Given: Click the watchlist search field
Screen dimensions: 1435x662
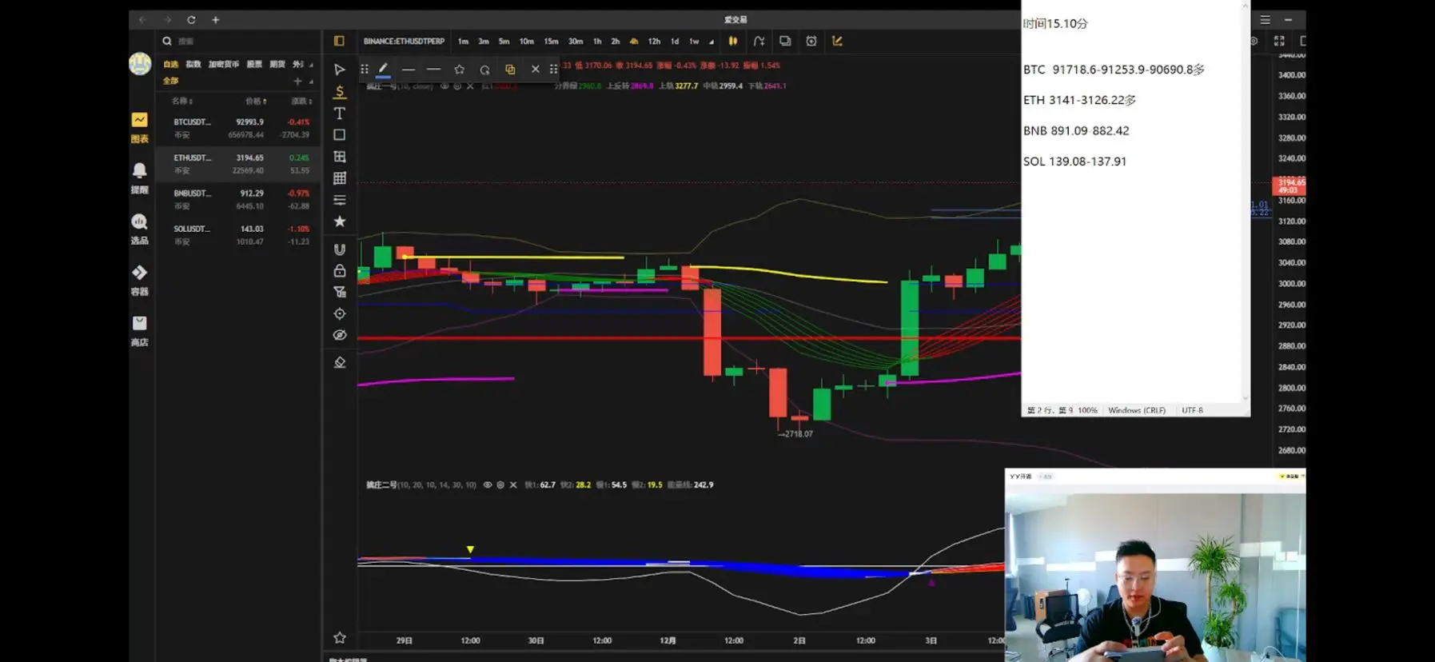Looking at the screenshot, I should point(238,42).
